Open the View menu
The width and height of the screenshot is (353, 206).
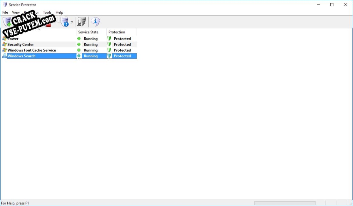coord(16,12)
